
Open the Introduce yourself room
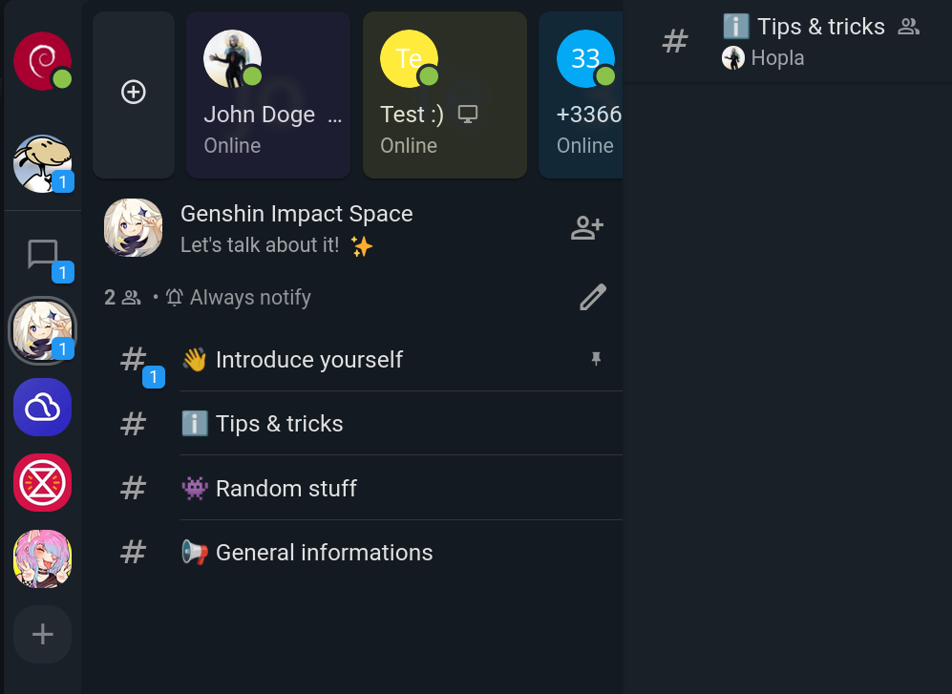(309, 360)
